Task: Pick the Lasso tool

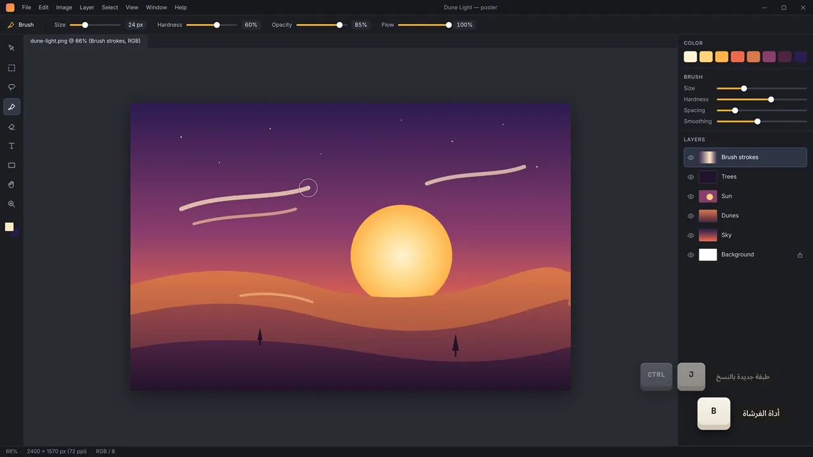Action: coord(11,88)
